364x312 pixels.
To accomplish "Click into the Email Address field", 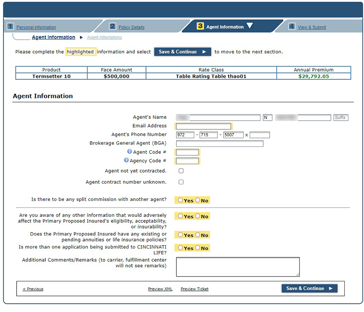I will click(x=203, y=126).
